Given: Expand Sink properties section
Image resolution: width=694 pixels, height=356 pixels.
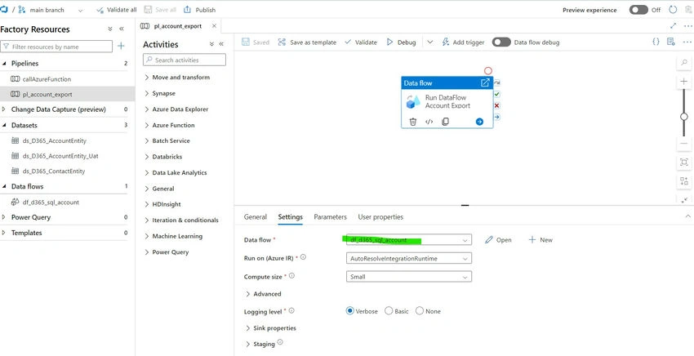Looking at the screenshot, I should 270,328.
